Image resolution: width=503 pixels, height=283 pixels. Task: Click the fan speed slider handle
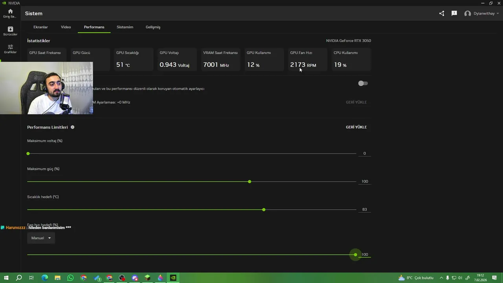click(x=355, y=255)
